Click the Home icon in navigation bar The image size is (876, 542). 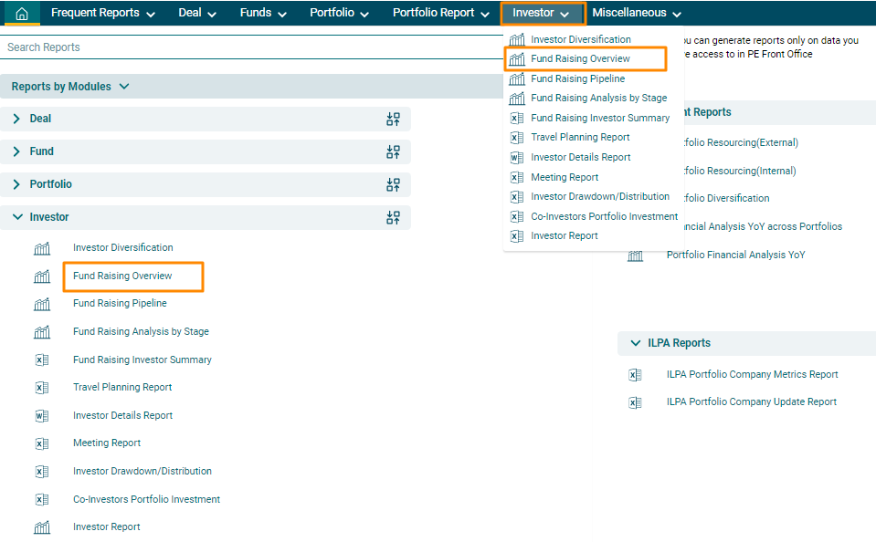[22, 14]
